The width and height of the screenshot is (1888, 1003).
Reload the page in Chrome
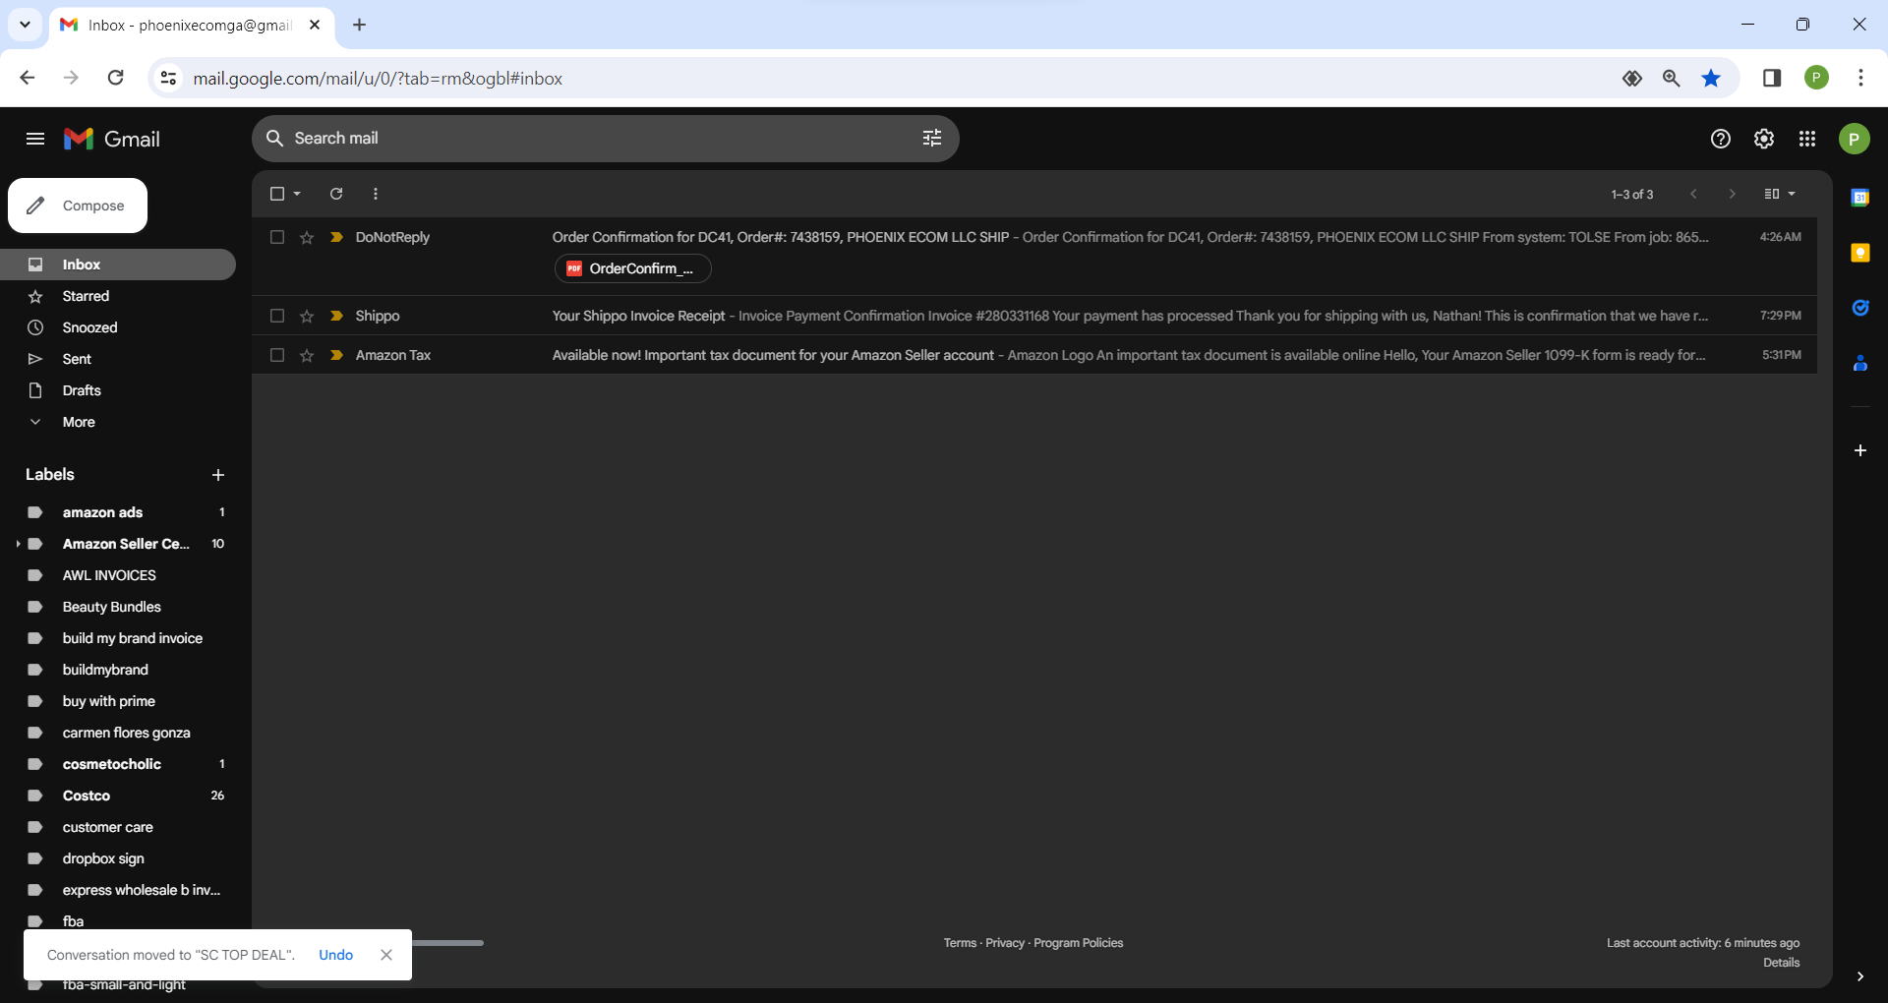click(x=116, y=78)
